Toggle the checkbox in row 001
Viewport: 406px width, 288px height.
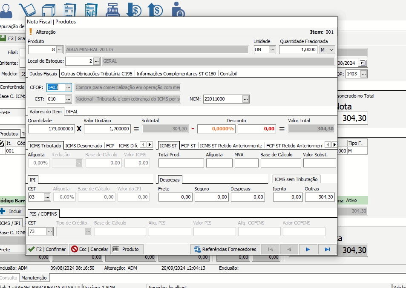(x=2, y=150)
